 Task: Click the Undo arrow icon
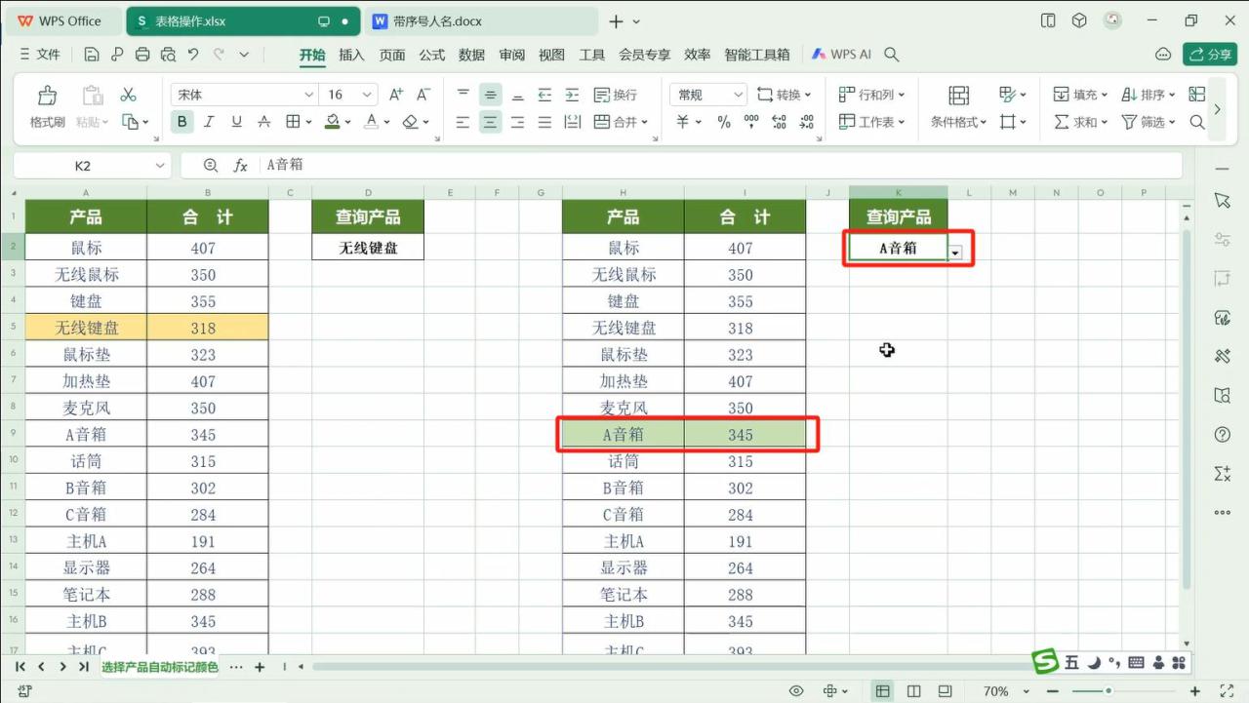click(193, 54)
